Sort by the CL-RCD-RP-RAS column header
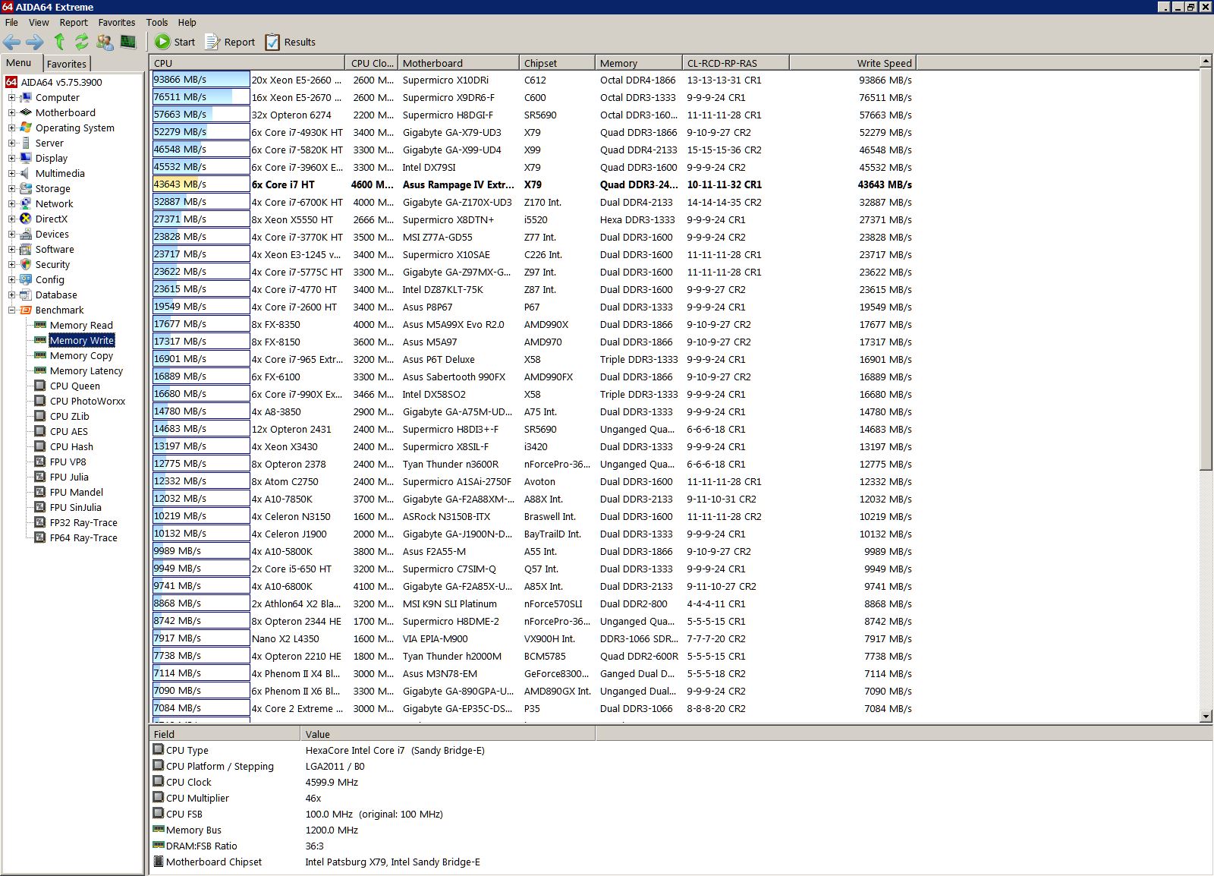The image size is (1214, 876). 735,63
